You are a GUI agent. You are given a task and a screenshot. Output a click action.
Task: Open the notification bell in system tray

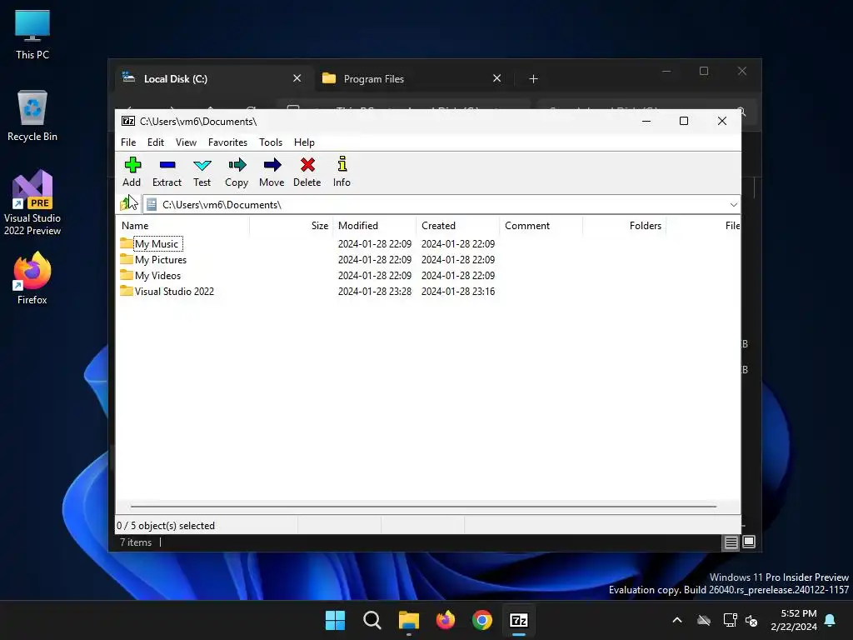pyautogui.click(x=831, y=620)
